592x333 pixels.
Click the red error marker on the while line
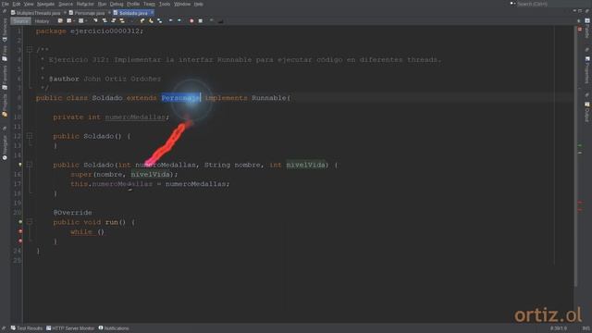pos(20,231)
